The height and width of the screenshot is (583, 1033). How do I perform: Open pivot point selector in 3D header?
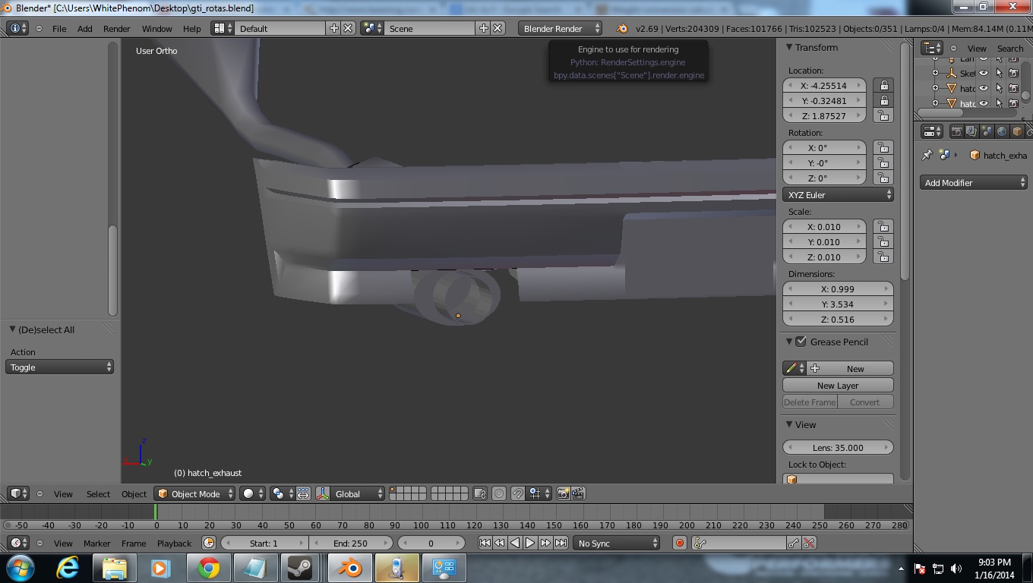[x=283, y=493]
